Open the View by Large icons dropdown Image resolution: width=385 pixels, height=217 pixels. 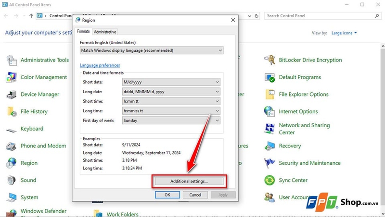(x=344, y=33)
